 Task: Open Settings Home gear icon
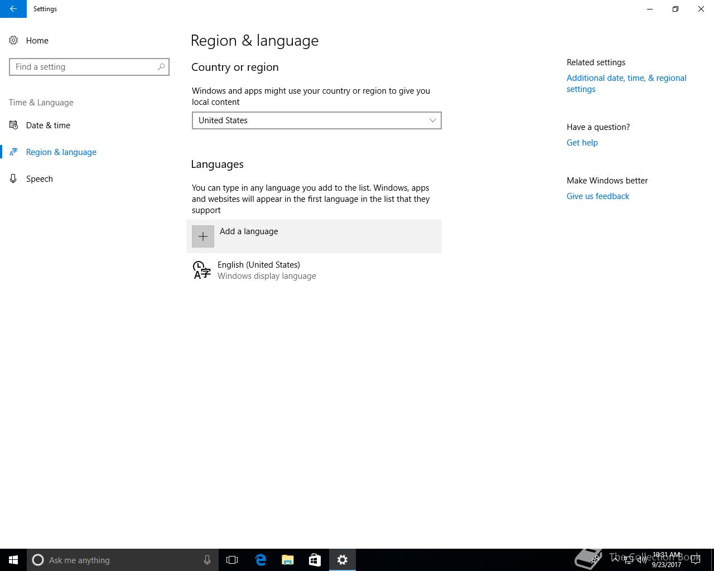pos(13,41)
